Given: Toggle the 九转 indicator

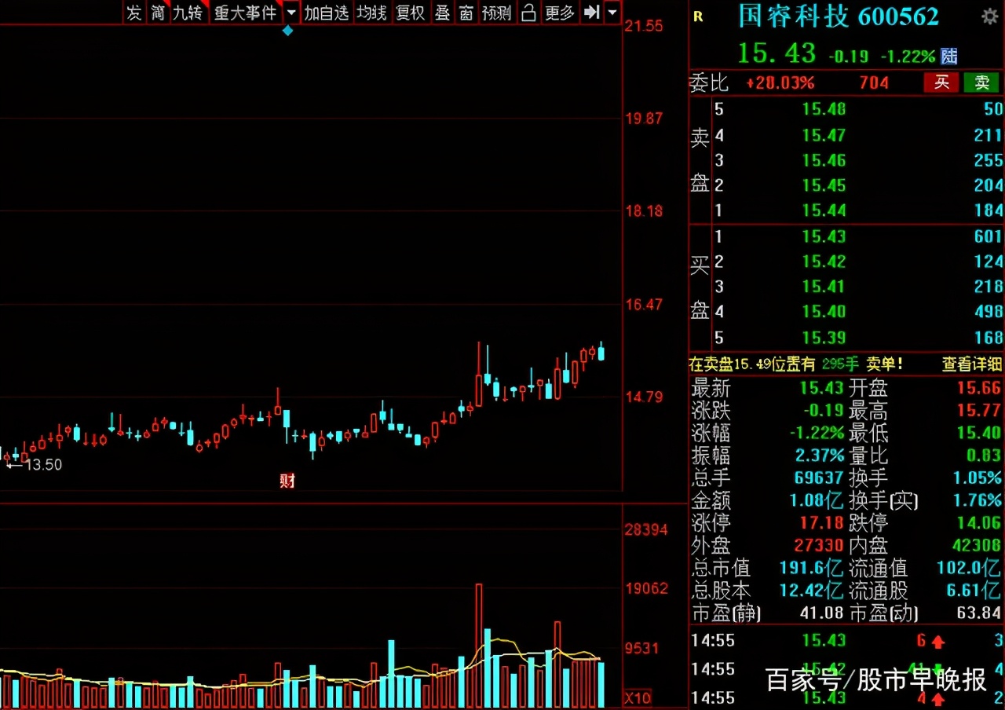Looking at the screenshot, I should tap(188, 13).
